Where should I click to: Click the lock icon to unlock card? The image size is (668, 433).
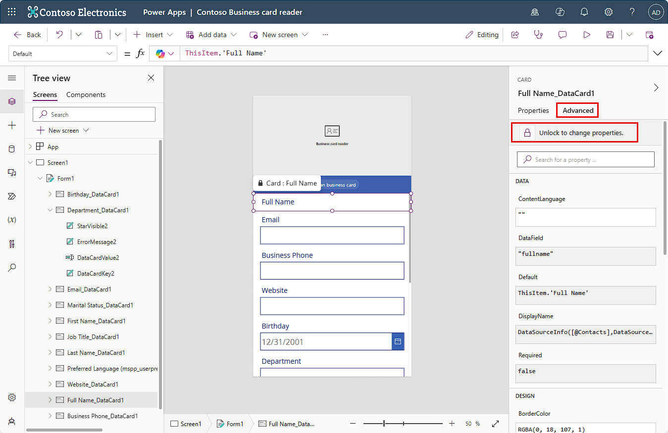tap(527, 133)
